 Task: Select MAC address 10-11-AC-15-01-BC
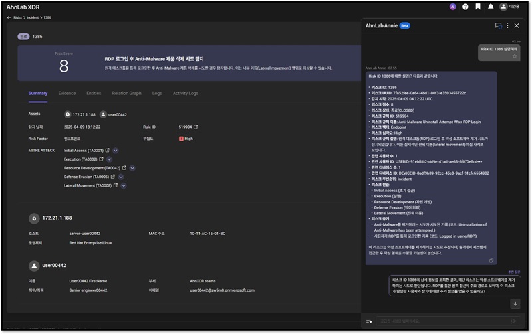pyautogui.click(x=207, y=234)
